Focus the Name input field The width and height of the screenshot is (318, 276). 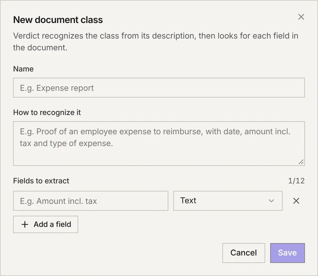159,88
